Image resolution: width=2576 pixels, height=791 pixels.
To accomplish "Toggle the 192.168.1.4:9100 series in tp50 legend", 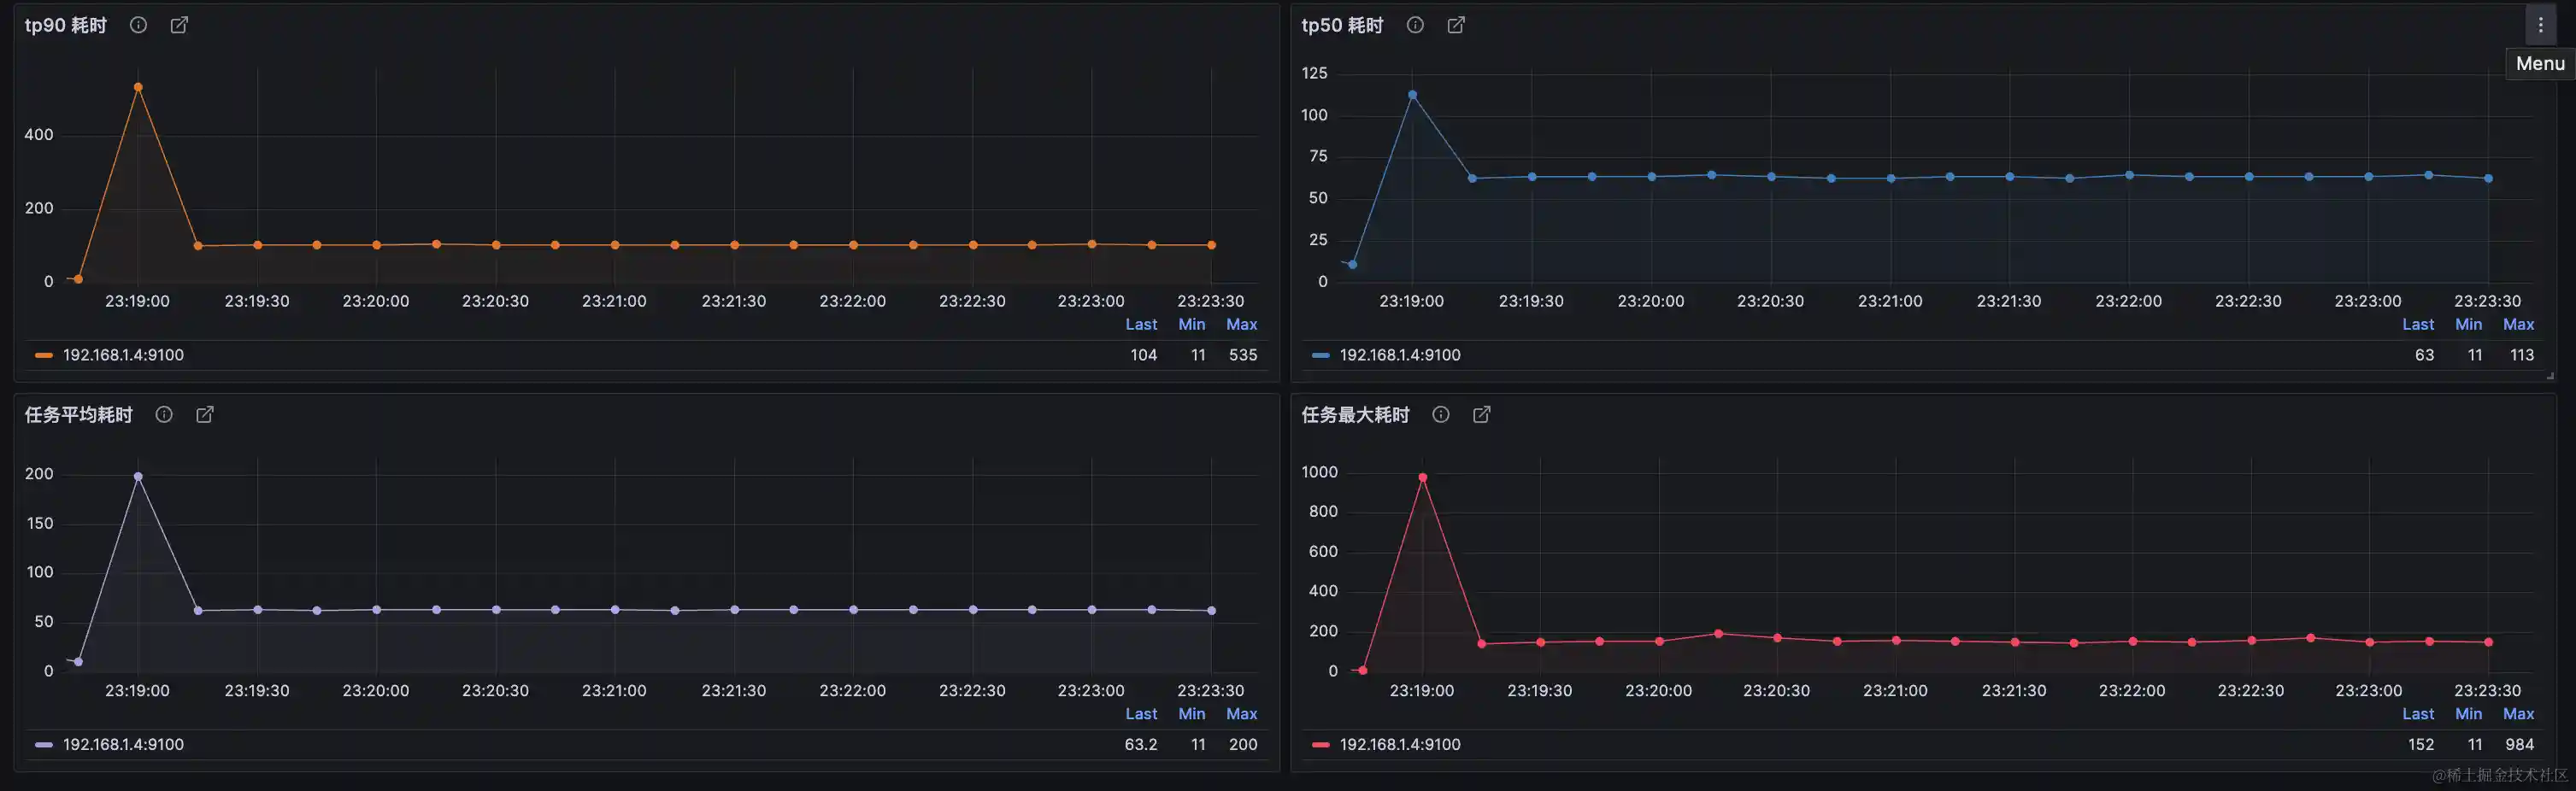I will click(1399, 355).
